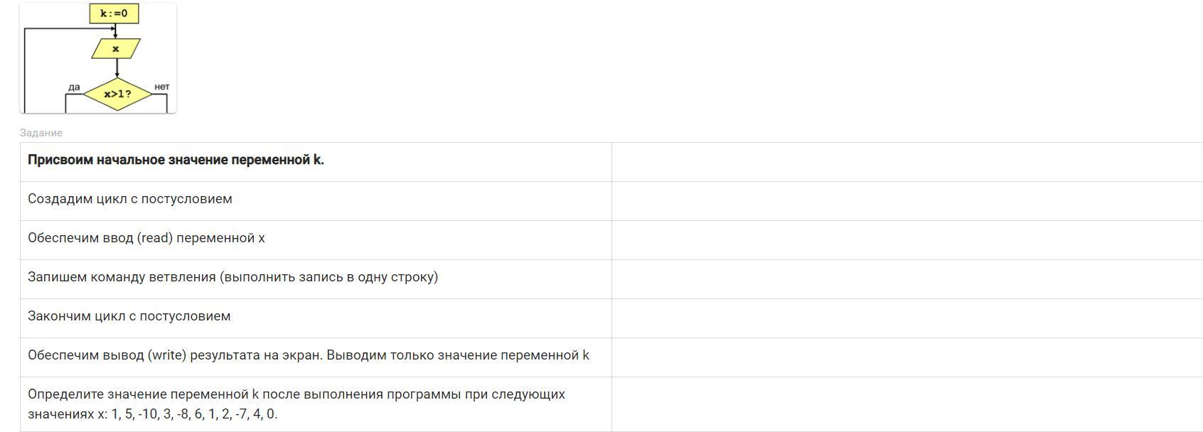Click the 'да' branch label
The image size is (1203, 432).
[x=75, y=87]
